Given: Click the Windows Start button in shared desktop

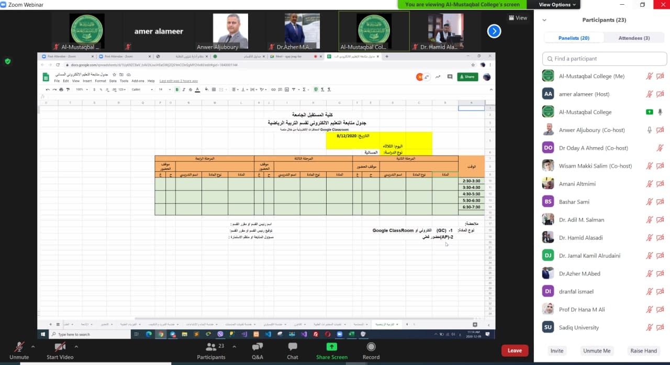Looking at the screenshot, I should (x=43, y=334).
